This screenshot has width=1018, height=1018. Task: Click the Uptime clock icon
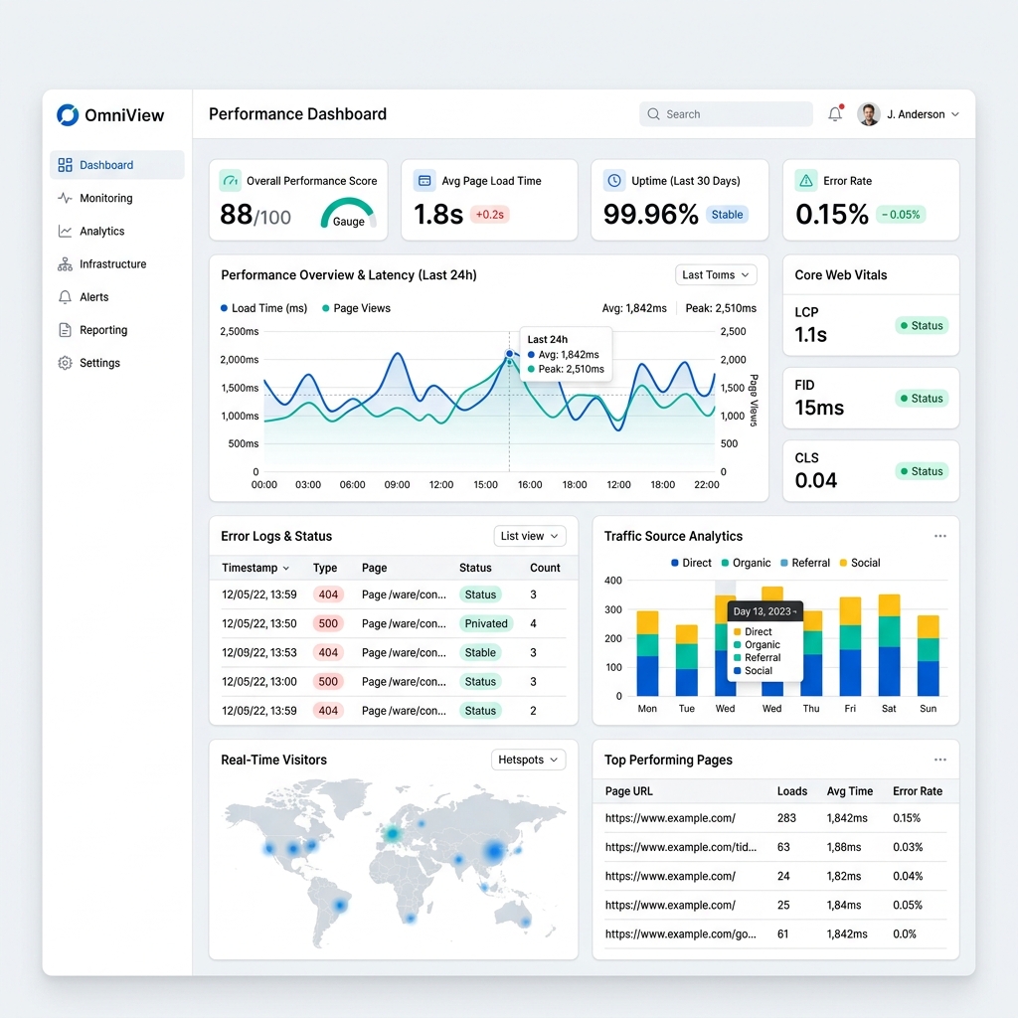[614, 181]
